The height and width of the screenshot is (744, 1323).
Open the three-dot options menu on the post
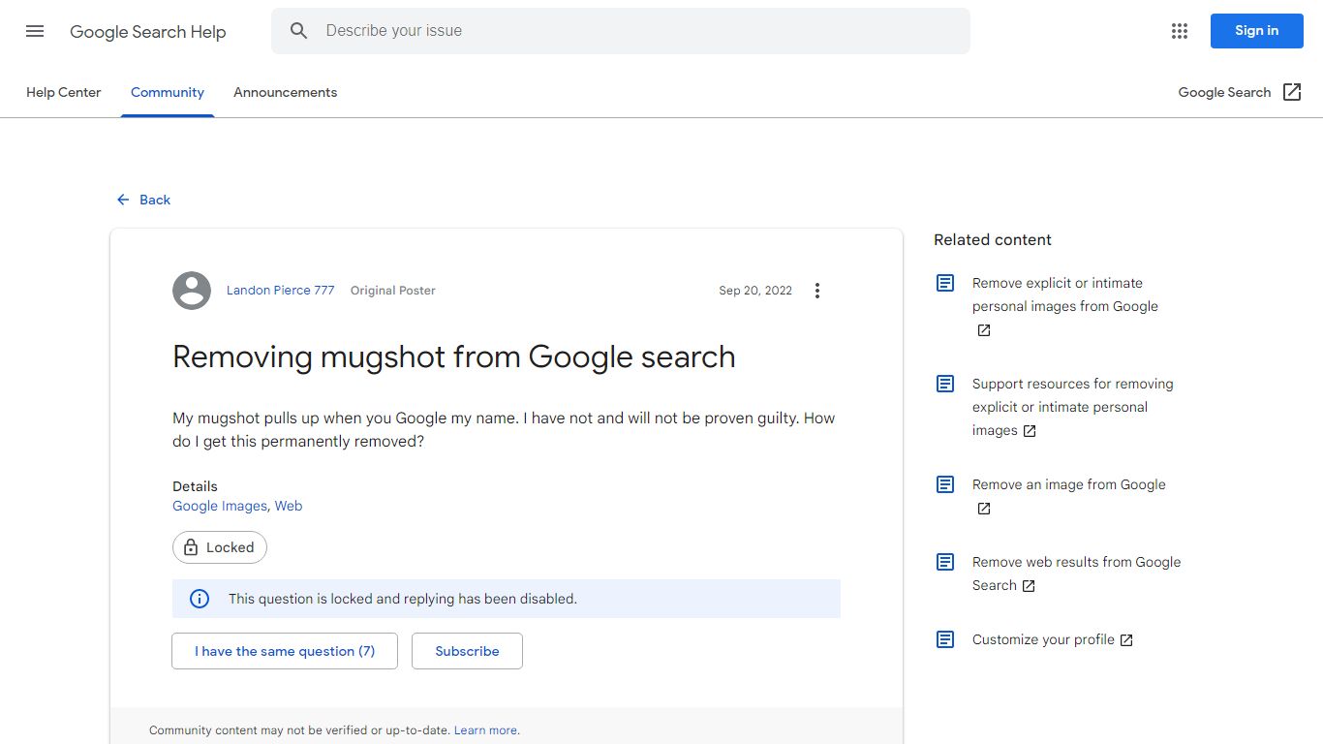[816, 290]
